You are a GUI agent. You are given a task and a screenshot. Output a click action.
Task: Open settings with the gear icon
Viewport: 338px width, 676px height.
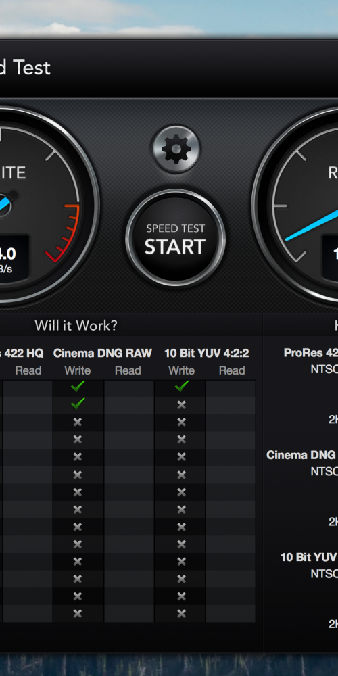click(176, 149)
